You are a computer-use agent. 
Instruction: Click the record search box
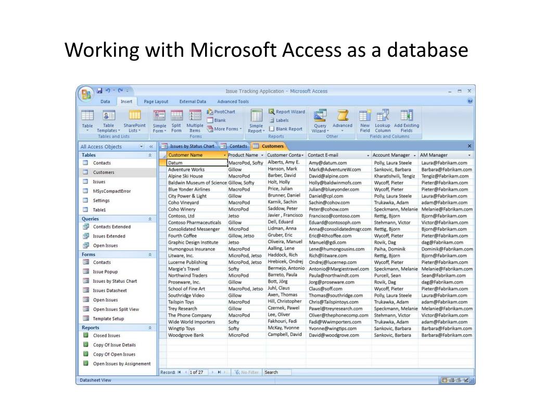tap(277, 372)
